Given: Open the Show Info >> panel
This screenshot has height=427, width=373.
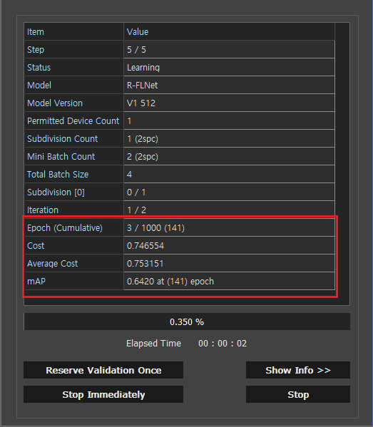Looking at the screenshot, I should pos(298,370).
